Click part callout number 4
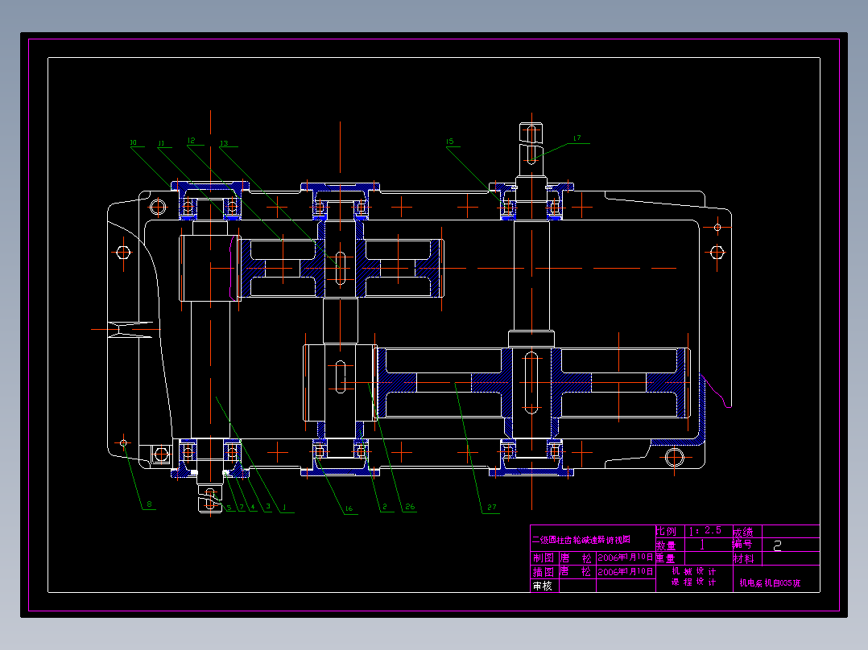 (253, 508)
